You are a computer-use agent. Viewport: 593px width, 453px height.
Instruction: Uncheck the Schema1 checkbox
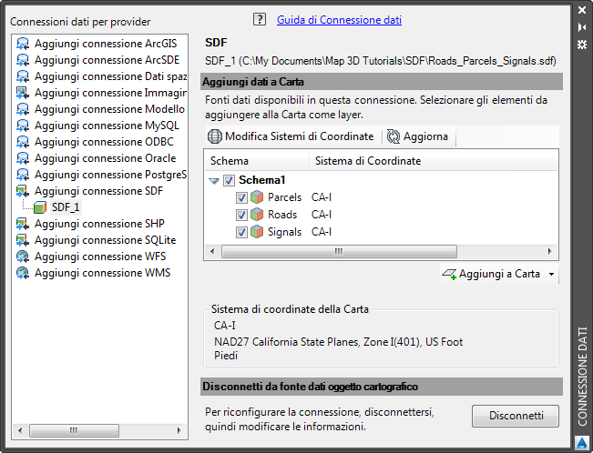[x=230, y=180]
